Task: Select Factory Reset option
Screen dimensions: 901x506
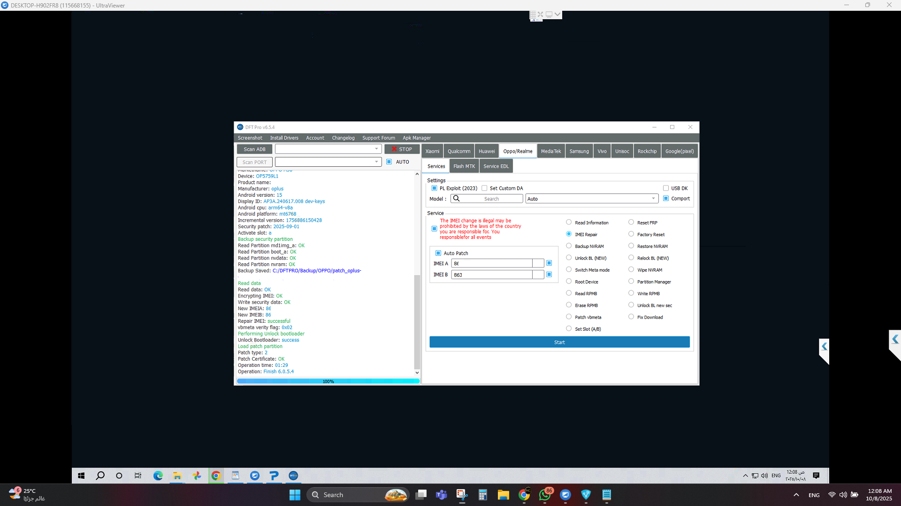Action: point(631,234)
